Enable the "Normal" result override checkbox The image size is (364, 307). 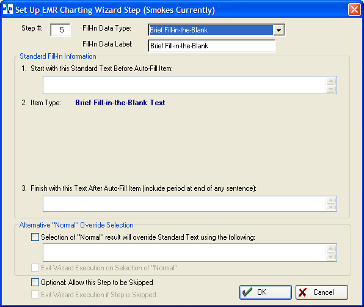(35, 237)
